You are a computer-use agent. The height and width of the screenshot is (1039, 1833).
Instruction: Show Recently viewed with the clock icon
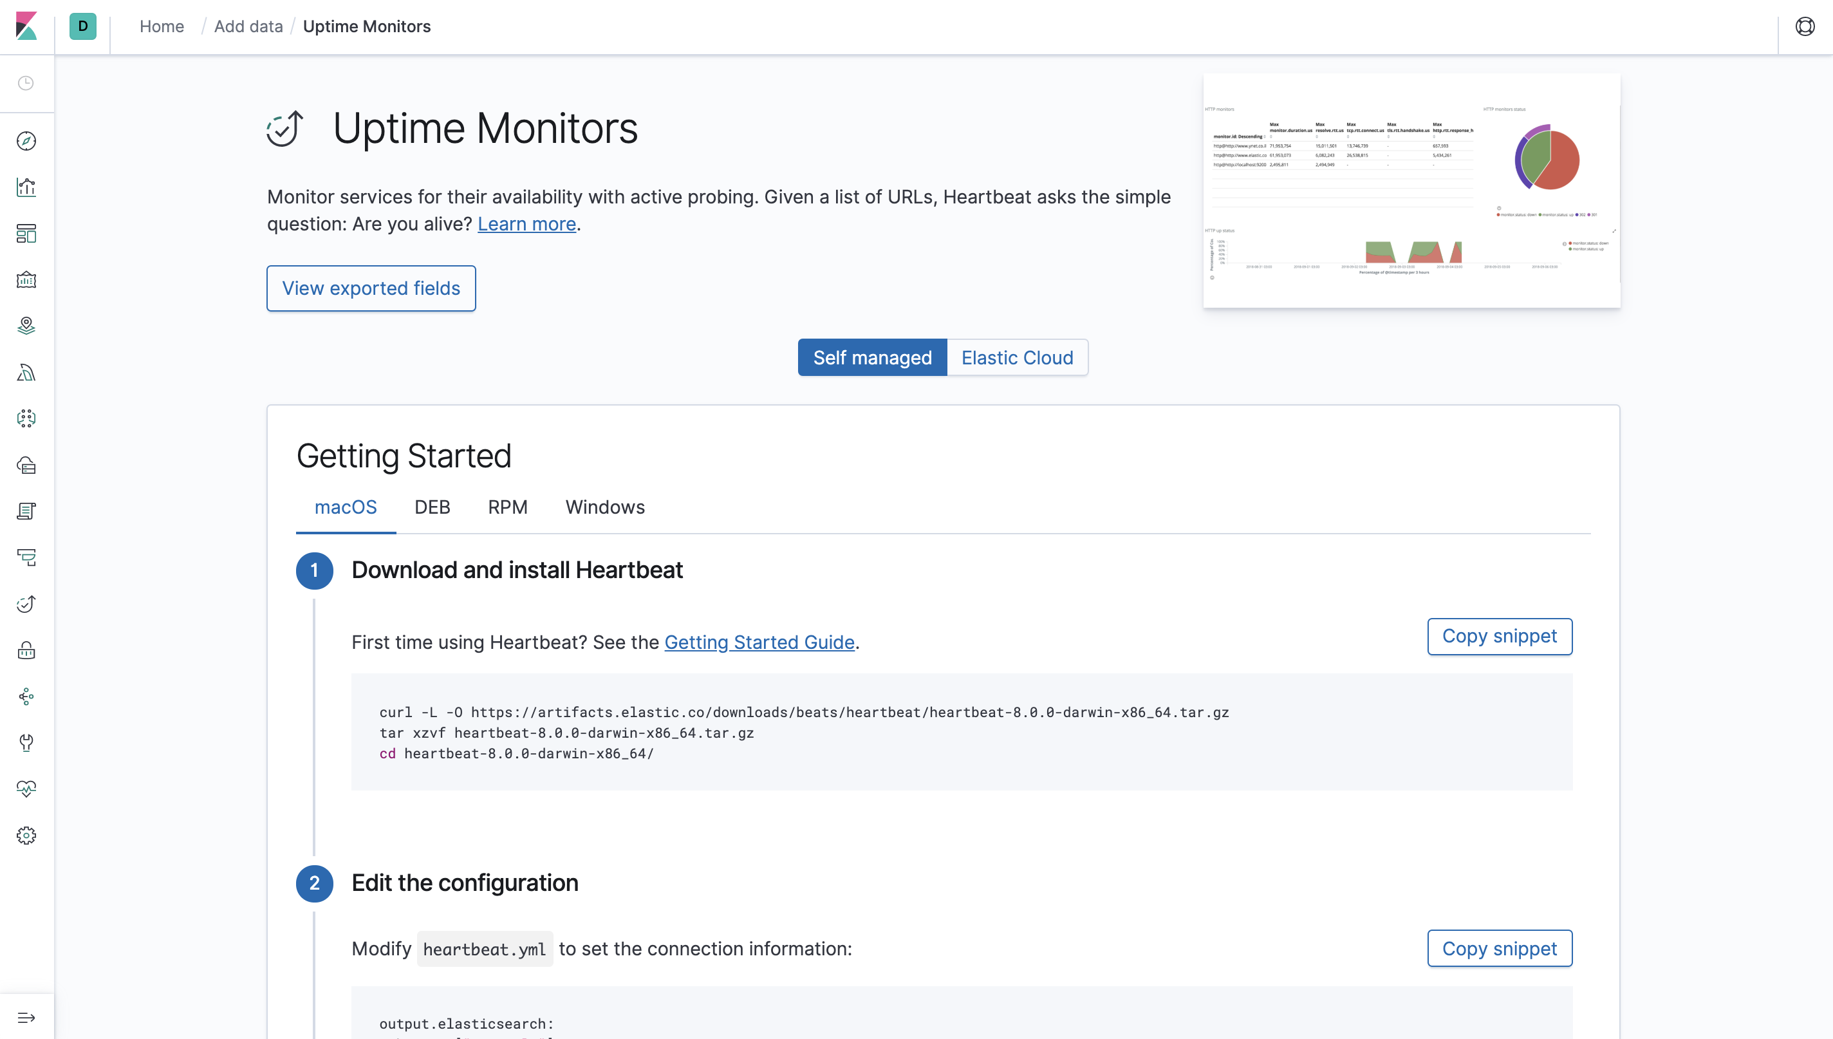26,84
